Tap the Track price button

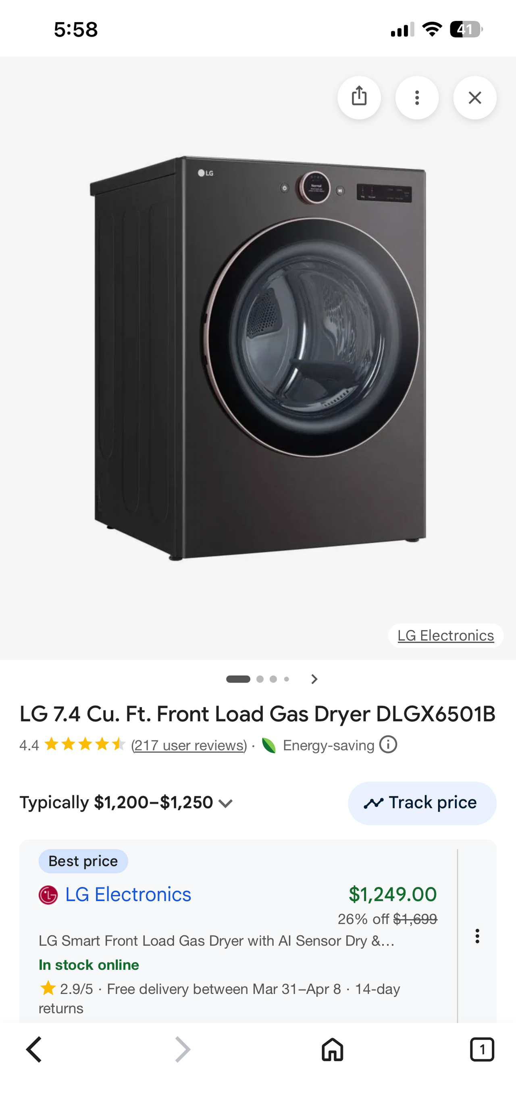[422, 803]
